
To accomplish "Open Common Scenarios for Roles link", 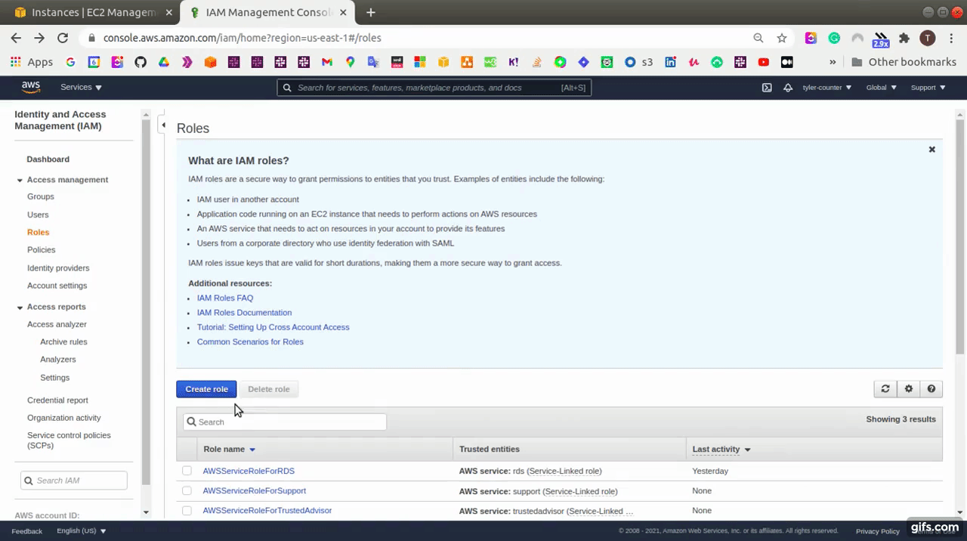I will click(x=250, y=342).
